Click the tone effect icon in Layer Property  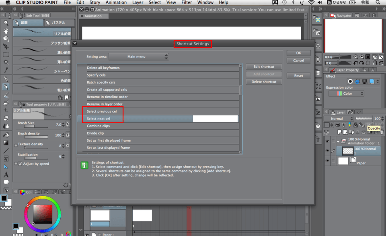coord(365,81)
